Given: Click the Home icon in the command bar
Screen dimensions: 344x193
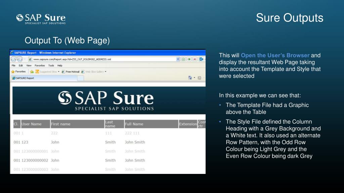Looking at the screenshot, I should (190, 78).
